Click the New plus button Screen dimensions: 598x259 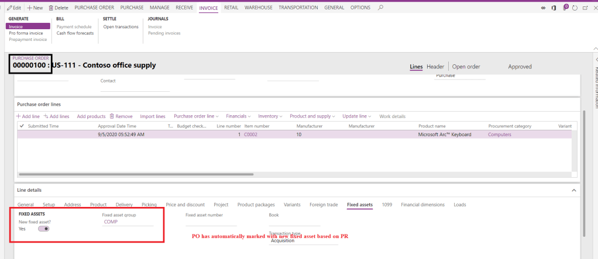(35, 8)
